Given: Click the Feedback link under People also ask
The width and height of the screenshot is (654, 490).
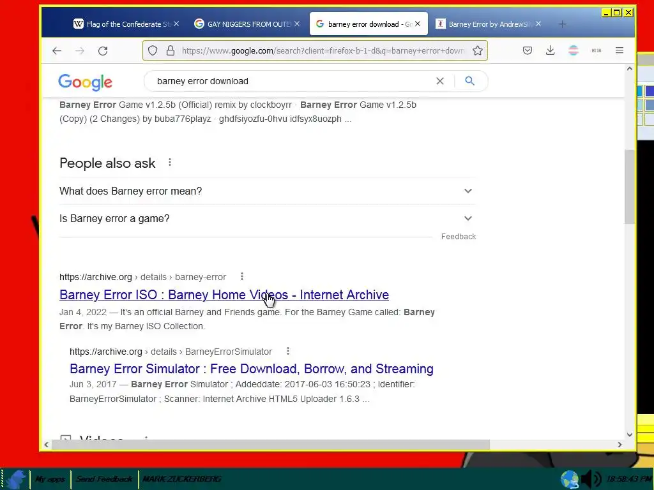Looking at the screenshot, I should (x=459, y=237).
